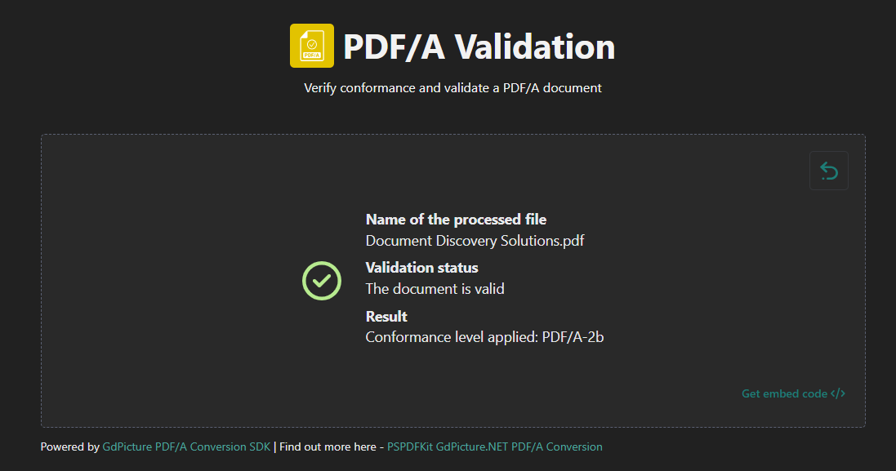Click the undo icon to process another file
The image size is (896, 471).
[x=828, y=170]
